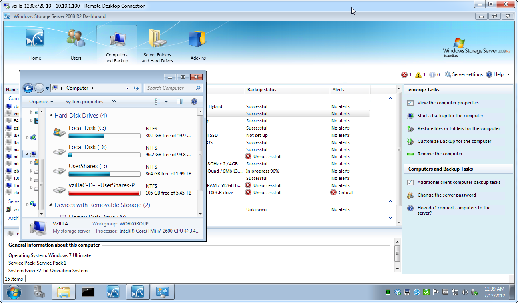Viewport: 518px width, 303px height.
Task: Click the red full-drive capacity bar
Action: point(104,193)
